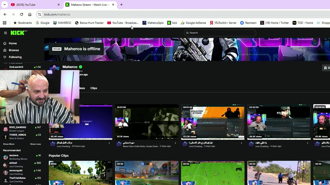
Task: Open site information icon in address bar
Action: pos(39,14)
